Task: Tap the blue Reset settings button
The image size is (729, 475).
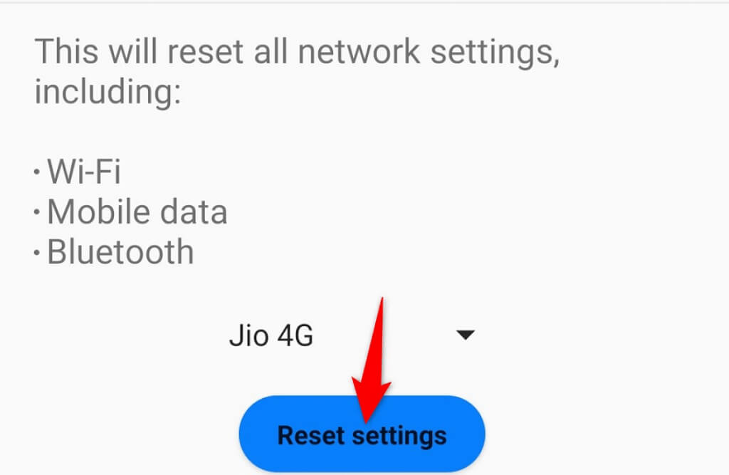Action: pos(362,434)
